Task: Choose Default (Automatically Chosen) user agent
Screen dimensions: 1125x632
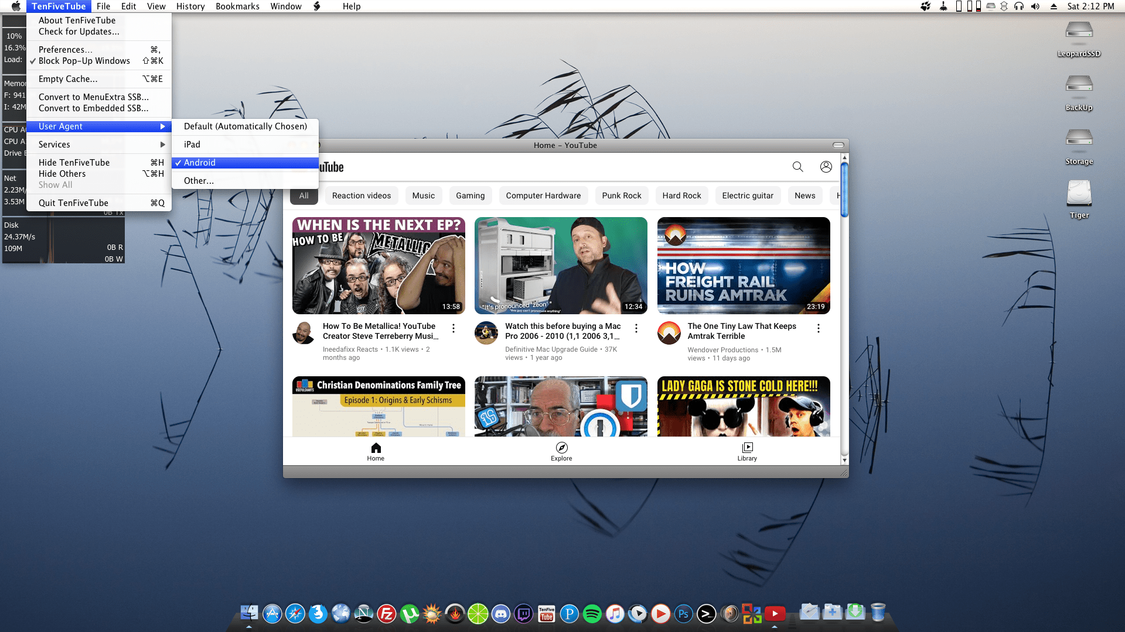Action: point(245,126)
